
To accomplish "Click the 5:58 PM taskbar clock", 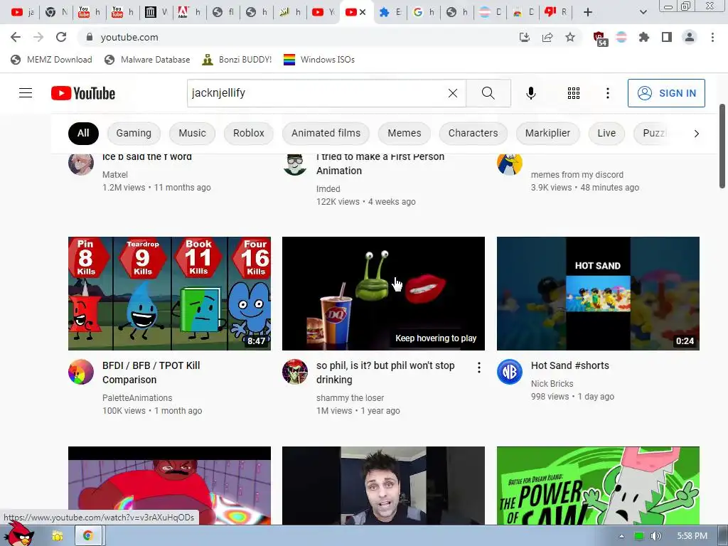I will 692,536.
